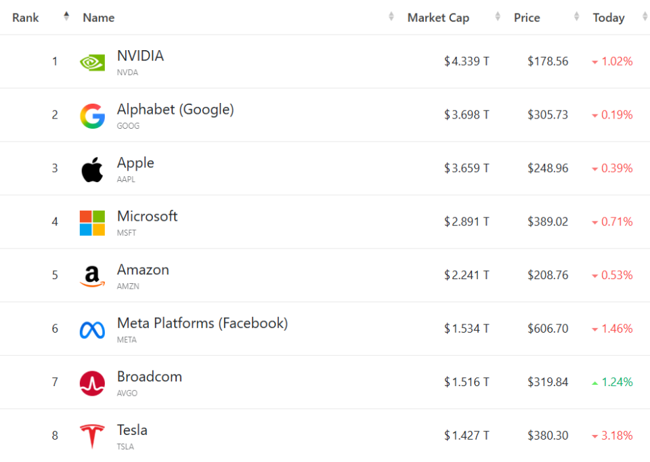Viewport: 650px width, 462px height.
Task: Click the NVIDIA logo icon
Action: tap(92, 62)
